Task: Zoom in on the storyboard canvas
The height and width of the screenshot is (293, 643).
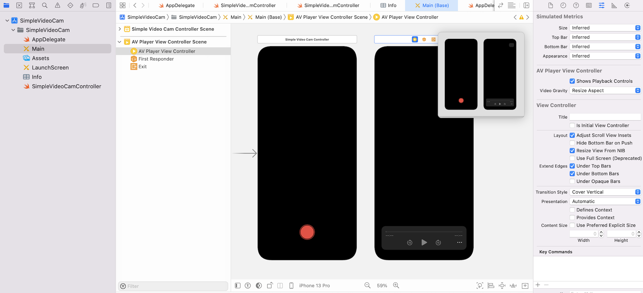Action: click(396, 285)
